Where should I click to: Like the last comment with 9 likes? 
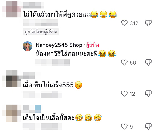[x=124, y=126]
